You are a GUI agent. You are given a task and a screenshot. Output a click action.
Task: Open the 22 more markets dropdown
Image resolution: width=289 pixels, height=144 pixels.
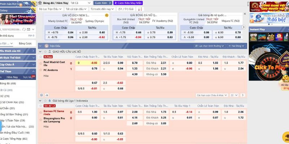click(x=234, y=95)
